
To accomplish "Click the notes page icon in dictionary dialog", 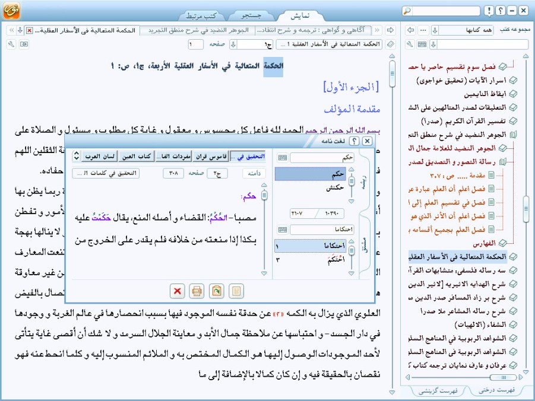I will coord(236,291).
